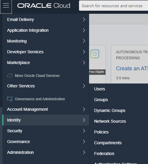Expand the Email Delivery chevron arrow
The height and width of the screenshot is (164, 148).
click(x=84, y=19)
